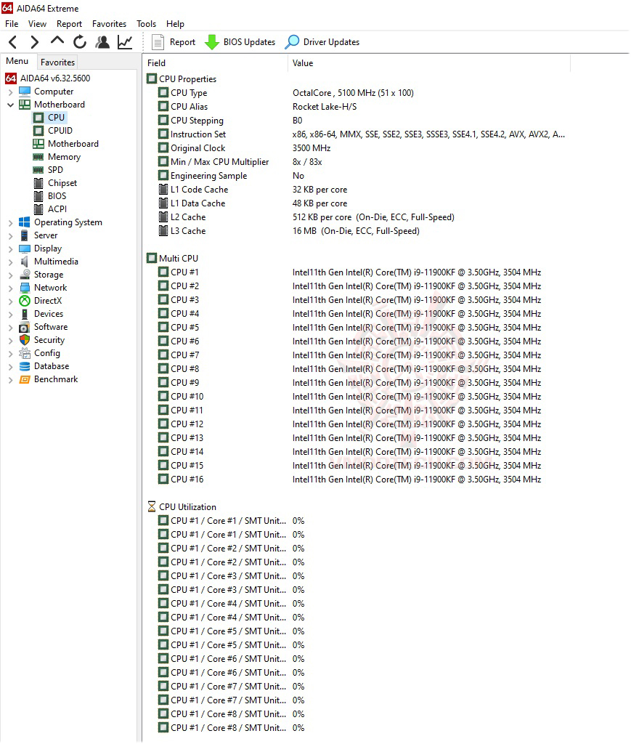
Task: Expand the Computer tree node
Action: point(10,92)
